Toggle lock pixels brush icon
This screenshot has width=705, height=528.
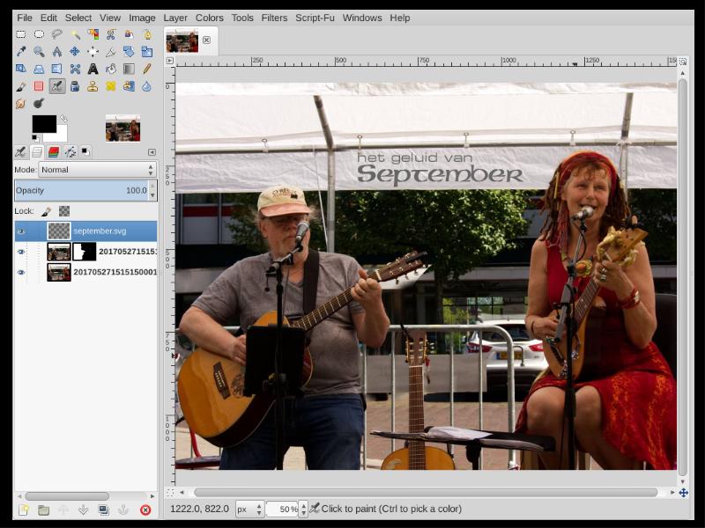tap(47, 211)
